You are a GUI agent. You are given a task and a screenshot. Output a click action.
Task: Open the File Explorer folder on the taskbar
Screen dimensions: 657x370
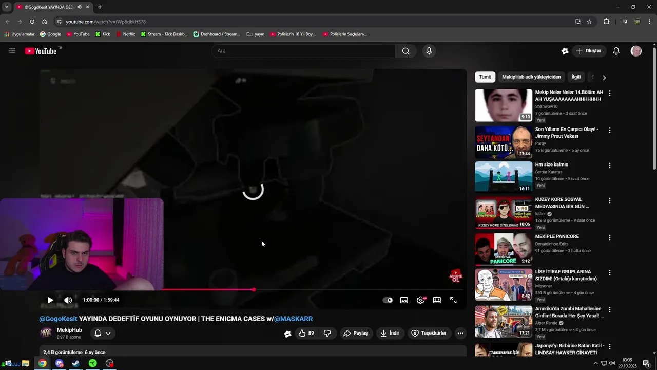pyautogui.click(x=26, y=363)
